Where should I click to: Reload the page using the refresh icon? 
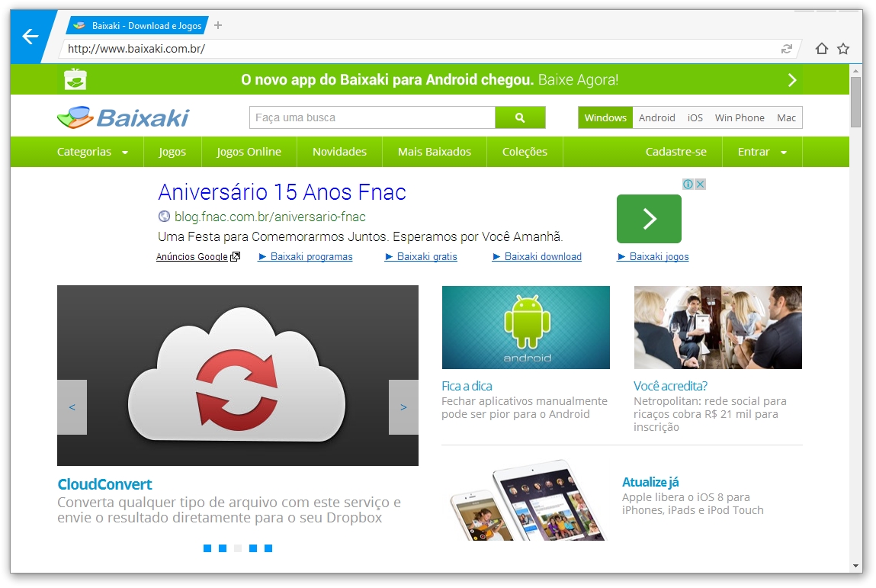point(787,49)
